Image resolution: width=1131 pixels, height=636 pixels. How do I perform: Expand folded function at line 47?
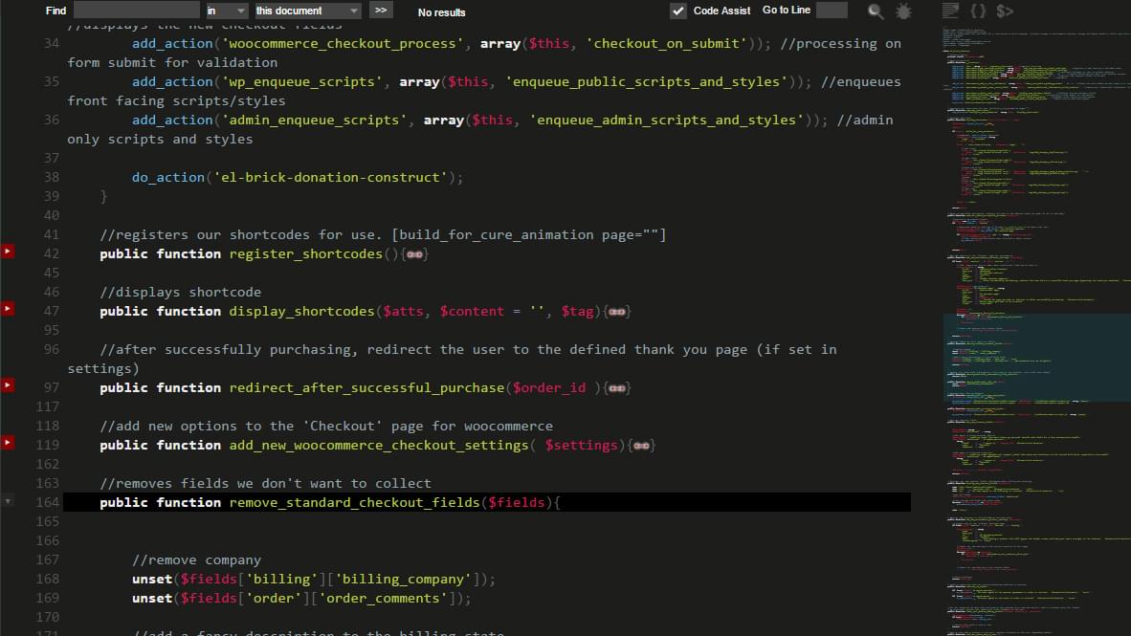click(x=8, y=309)
